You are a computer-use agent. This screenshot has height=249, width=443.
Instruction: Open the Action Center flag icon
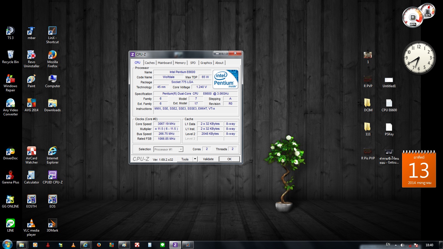tap(416, 245)
